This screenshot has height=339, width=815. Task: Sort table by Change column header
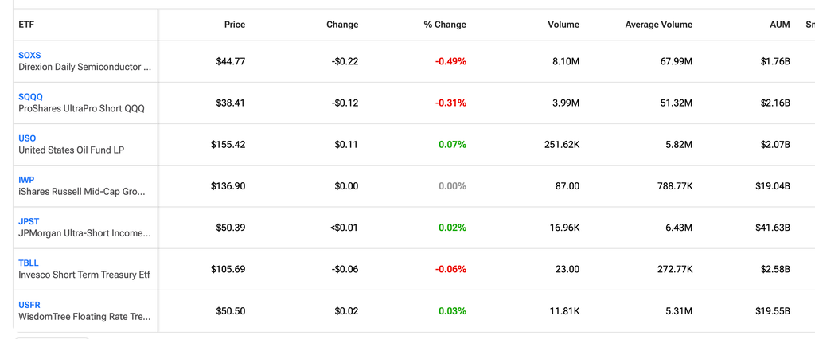coord(342,25)
